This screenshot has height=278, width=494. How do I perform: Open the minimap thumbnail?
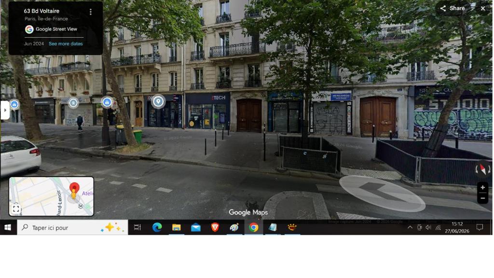[51, 196]
